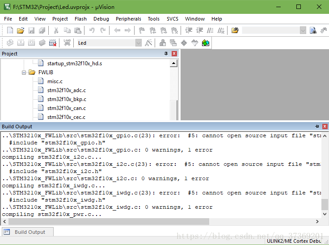This screenshot has height=245, width=329.
Task: Copy selection toolbar icon
Action: point(67,30)
